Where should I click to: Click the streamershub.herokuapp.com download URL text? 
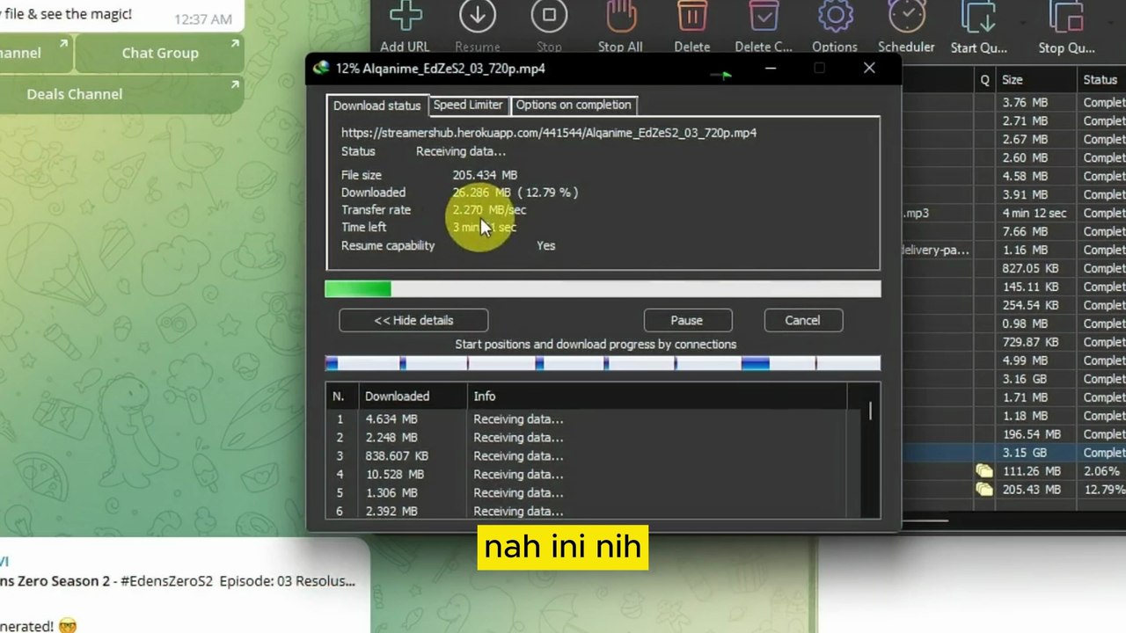click(x=549, y=133)
